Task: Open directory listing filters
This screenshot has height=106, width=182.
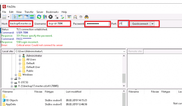Action: click(x=69, y=17)
